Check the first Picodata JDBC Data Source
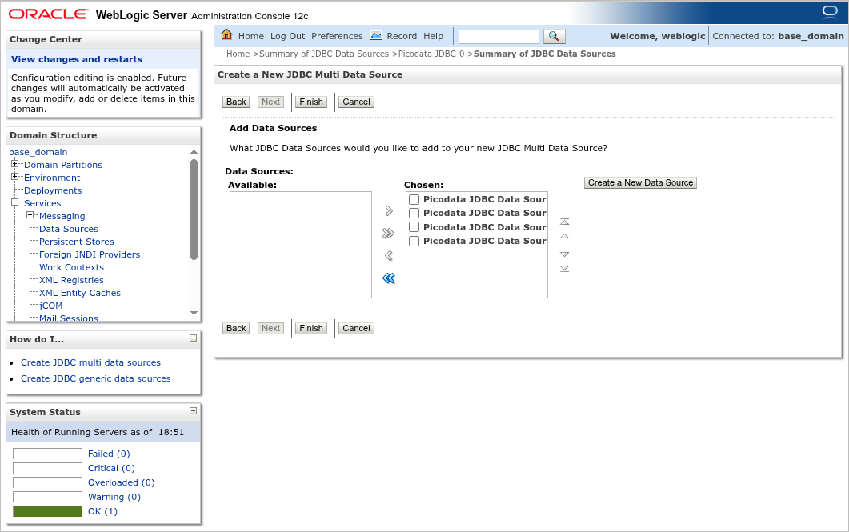The height and width of the screenshot is (532, 849). 414,199
